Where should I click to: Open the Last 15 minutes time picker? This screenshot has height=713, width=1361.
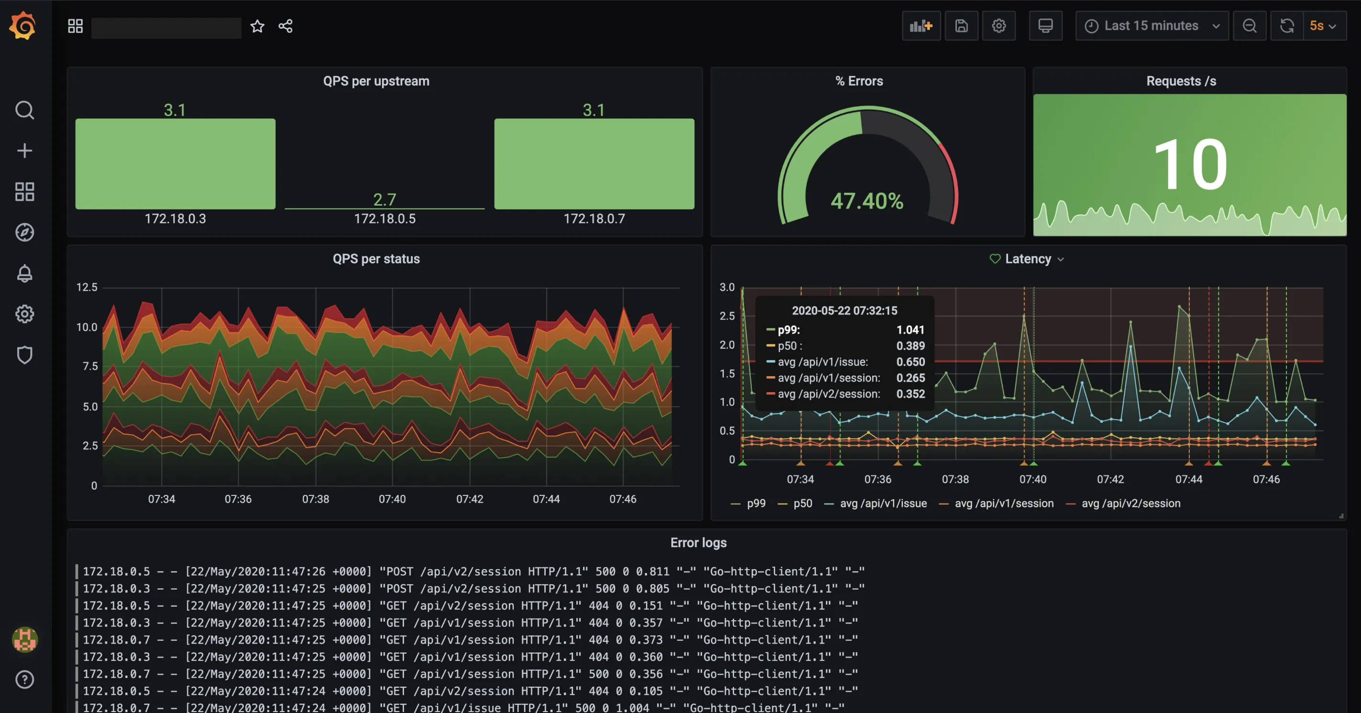coord(1151,26)
